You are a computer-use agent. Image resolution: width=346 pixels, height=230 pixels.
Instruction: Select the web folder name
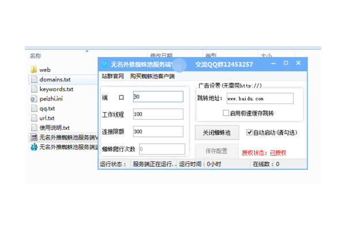[x=45, y=70]
